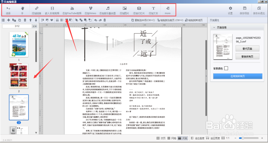Click the distribute vertically icon
This screenshot has width=268, height=143.
62,20
